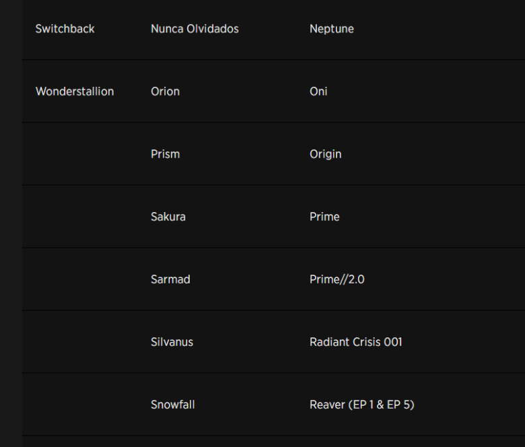The image size is (525, 447).
Task: Select the Wonderstallion entry
Action: click(75, 92)
